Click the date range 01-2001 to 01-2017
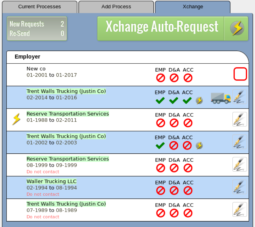The height and width of the screenshot is (227, 255). (x=52, y=75)
